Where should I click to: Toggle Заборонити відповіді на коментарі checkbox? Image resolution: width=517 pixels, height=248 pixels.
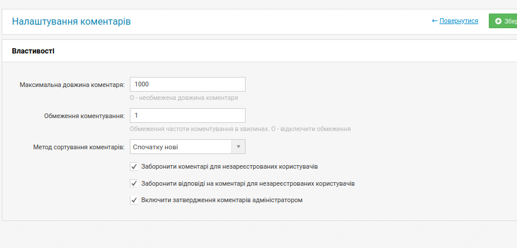(133, 183)
